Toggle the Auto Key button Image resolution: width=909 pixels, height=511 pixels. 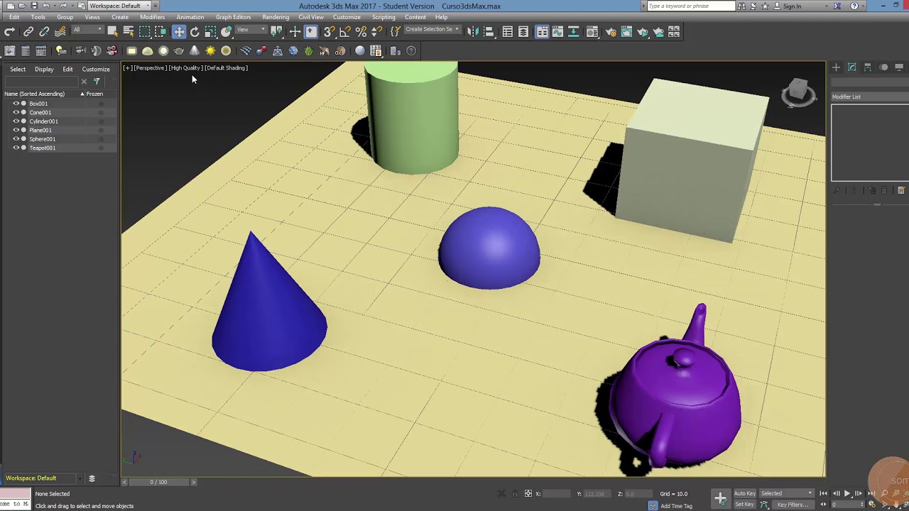744,493
